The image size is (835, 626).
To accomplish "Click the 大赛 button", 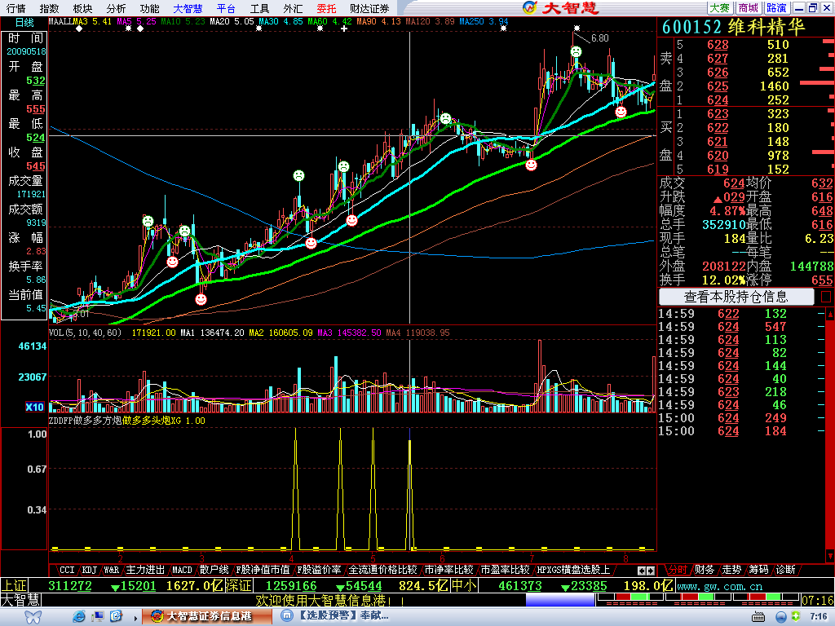I will tap(719, 8).
